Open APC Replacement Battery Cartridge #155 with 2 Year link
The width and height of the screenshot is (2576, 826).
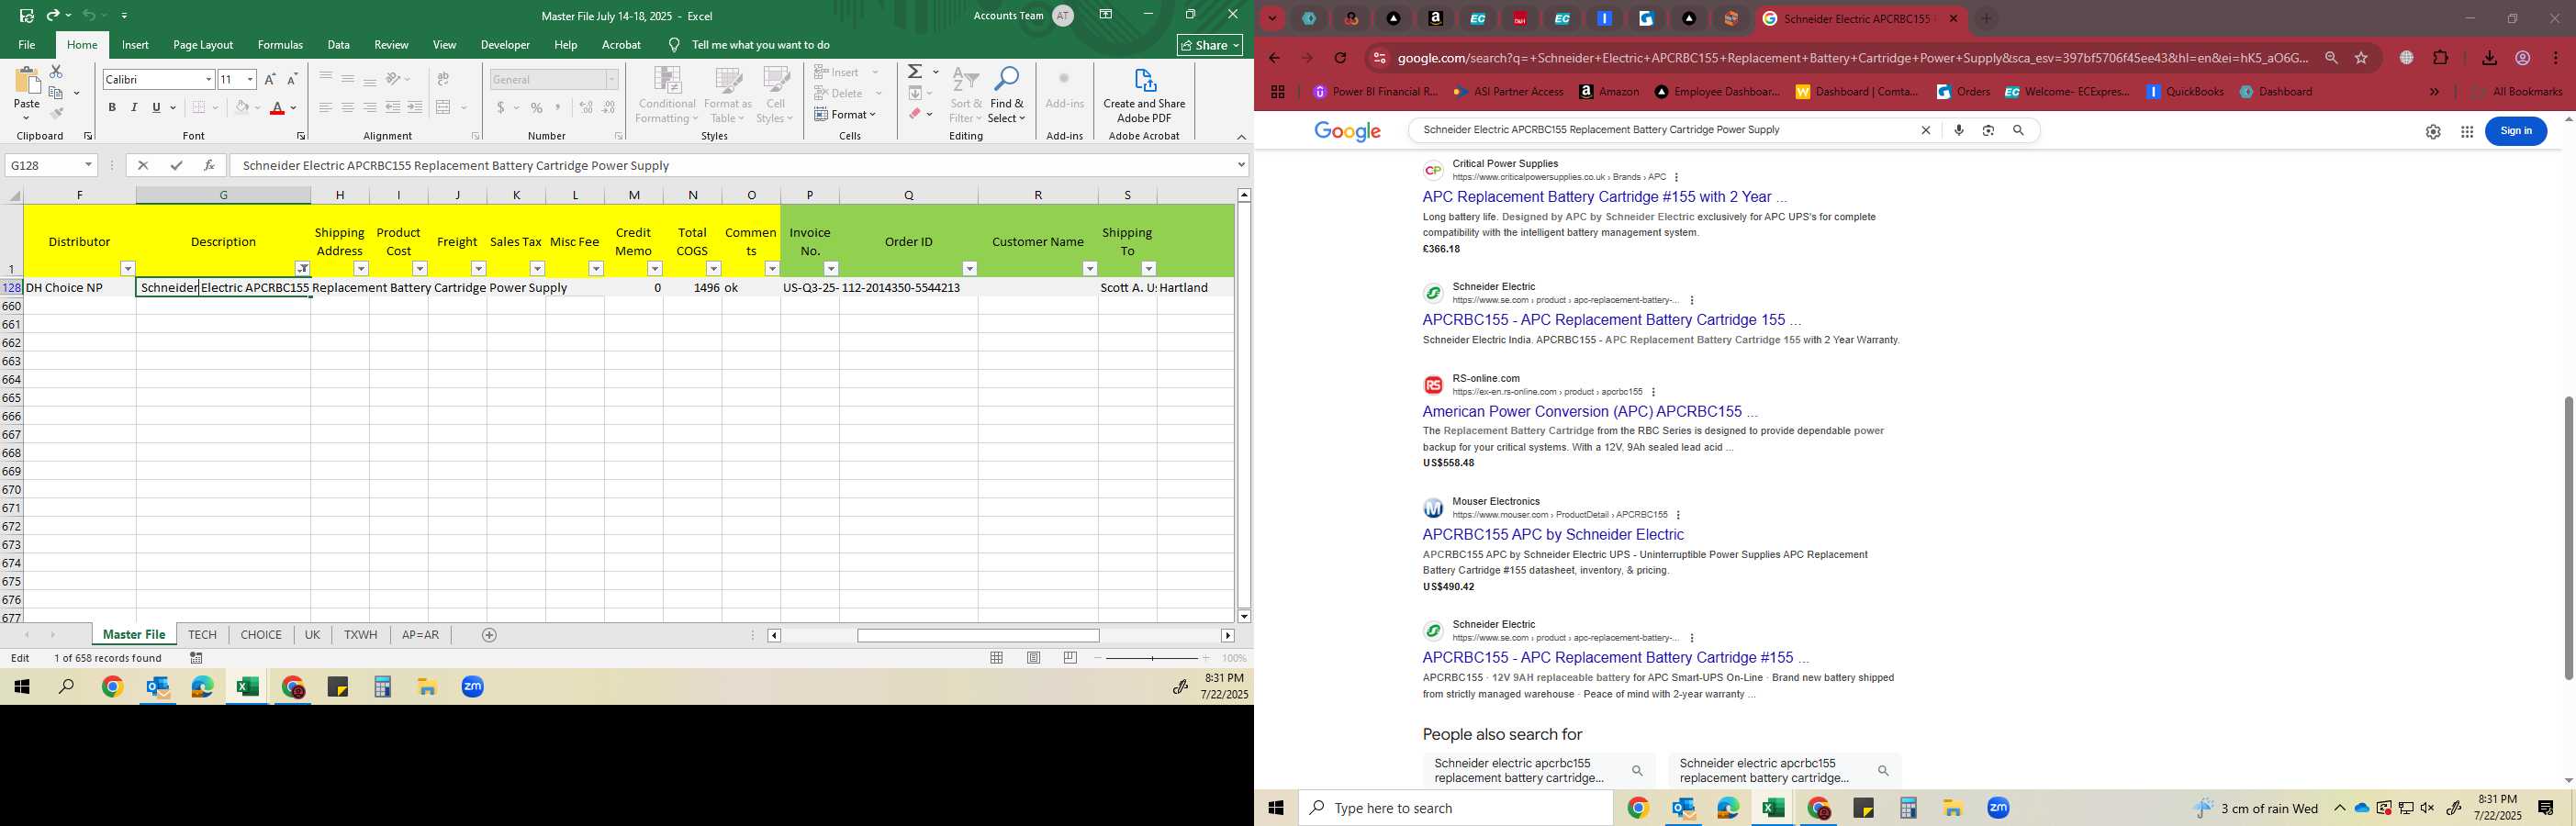pos(1603,197)
